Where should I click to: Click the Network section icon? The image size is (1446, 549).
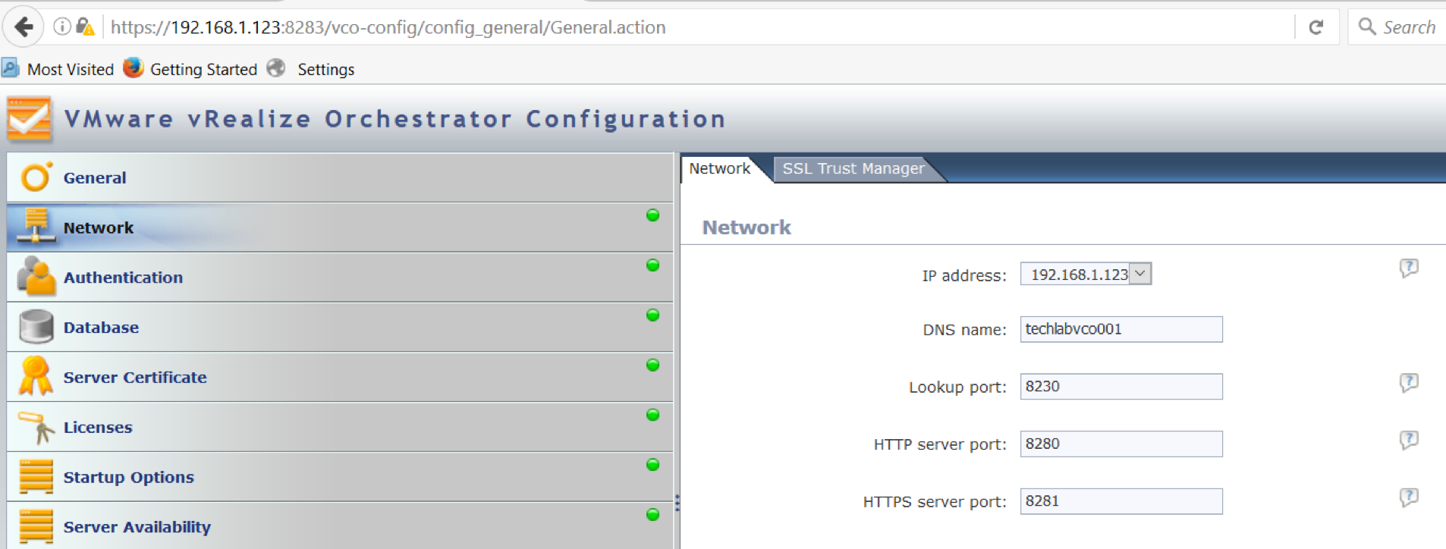click(x=36, y=226)
